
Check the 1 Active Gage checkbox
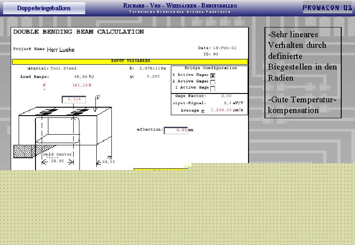(213, 88)
